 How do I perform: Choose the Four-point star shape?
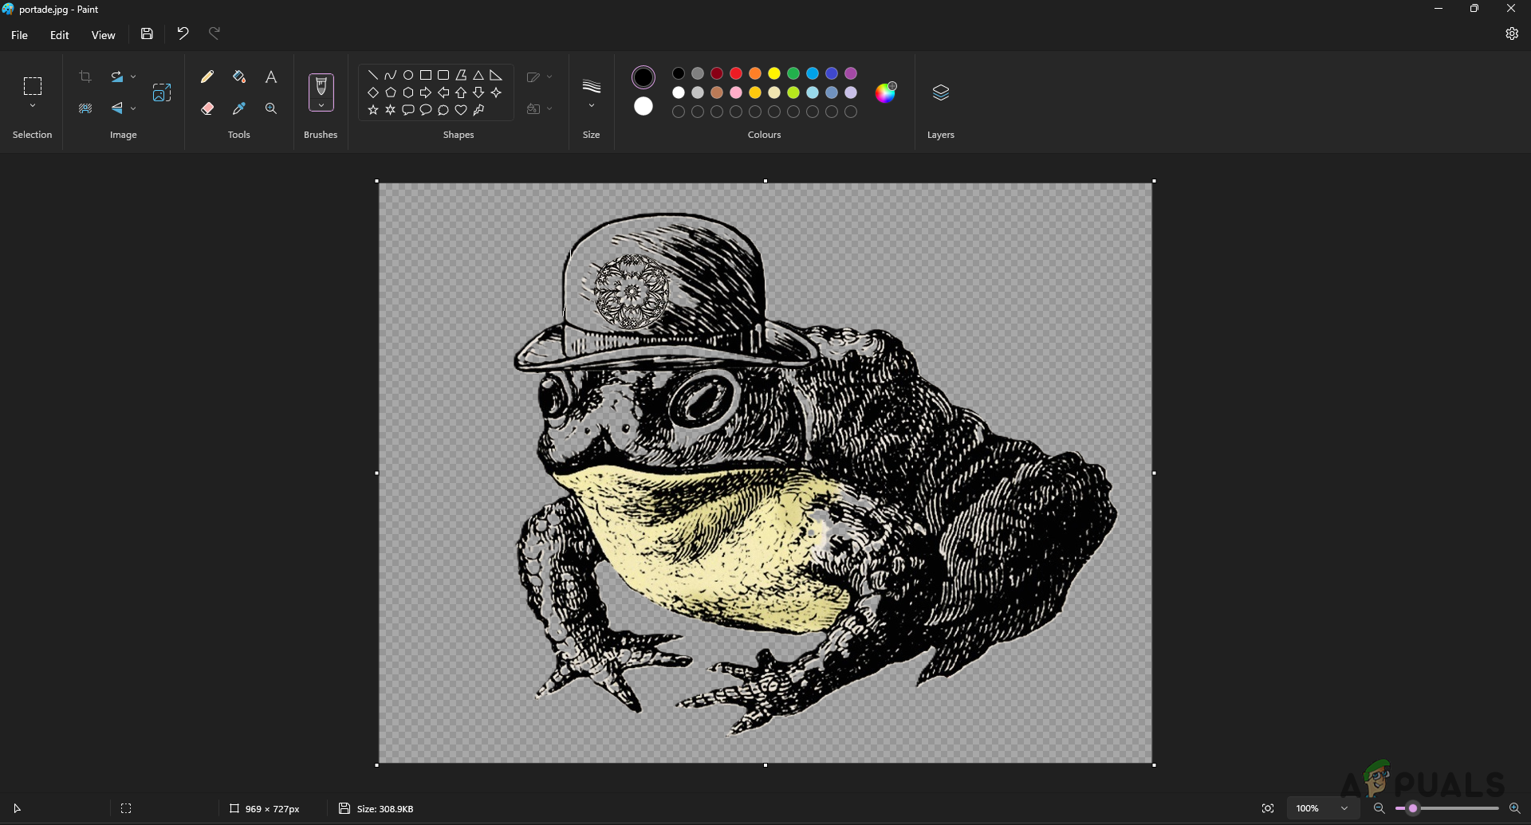click(x=496, y=92)
